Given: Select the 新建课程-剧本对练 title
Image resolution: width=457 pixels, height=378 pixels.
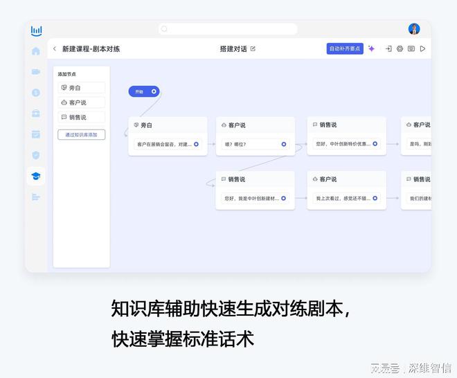Looking at the screenshot, I should [x=91, y=48].
